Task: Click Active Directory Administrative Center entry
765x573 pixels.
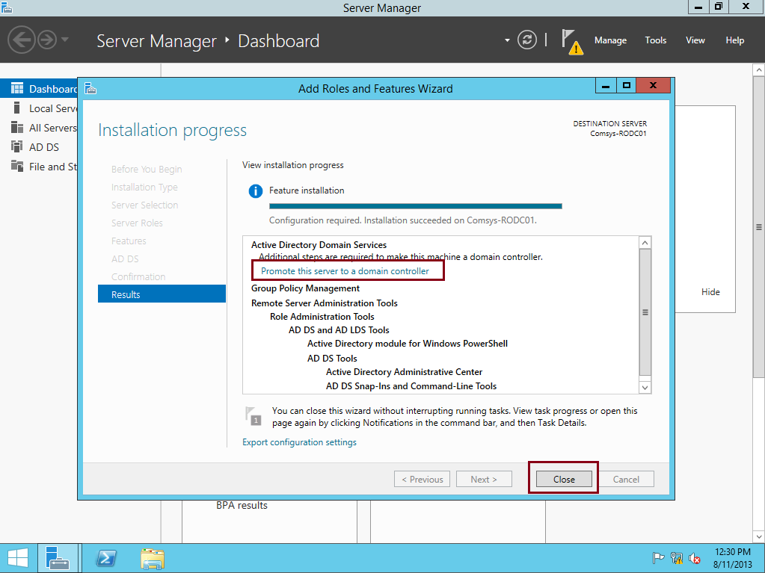Action: coord(404,372)
